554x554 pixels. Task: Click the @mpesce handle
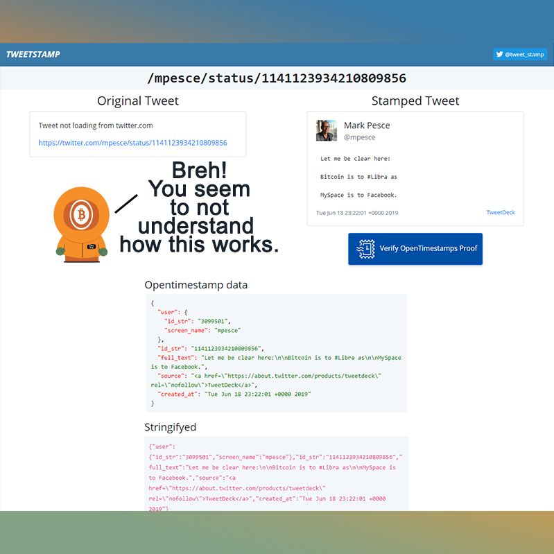(359, 137)
